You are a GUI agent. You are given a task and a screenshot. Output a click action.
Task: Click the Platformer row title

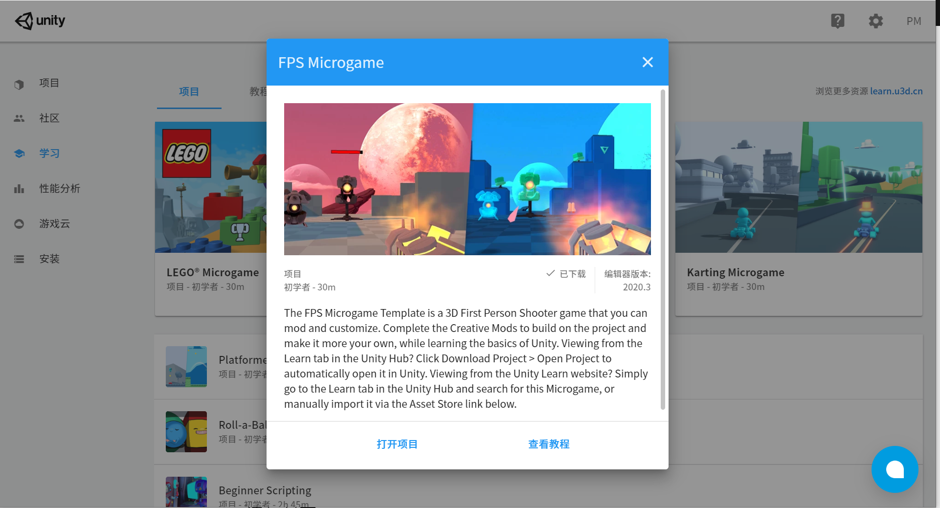click(243, 360)
